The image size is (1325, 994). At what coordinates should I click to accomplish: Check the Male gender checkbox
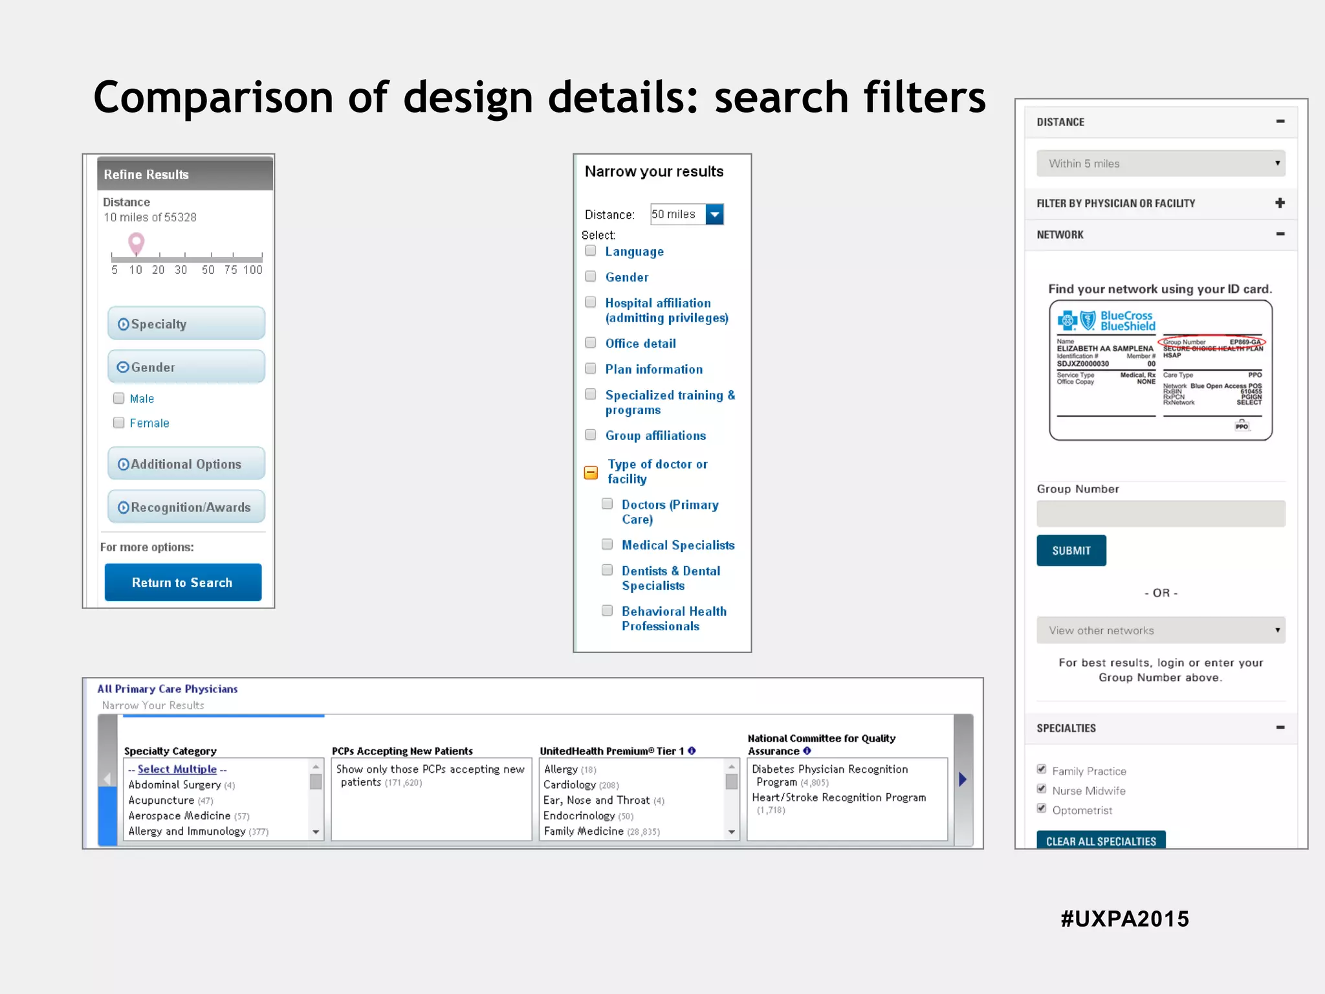point(119,398)
